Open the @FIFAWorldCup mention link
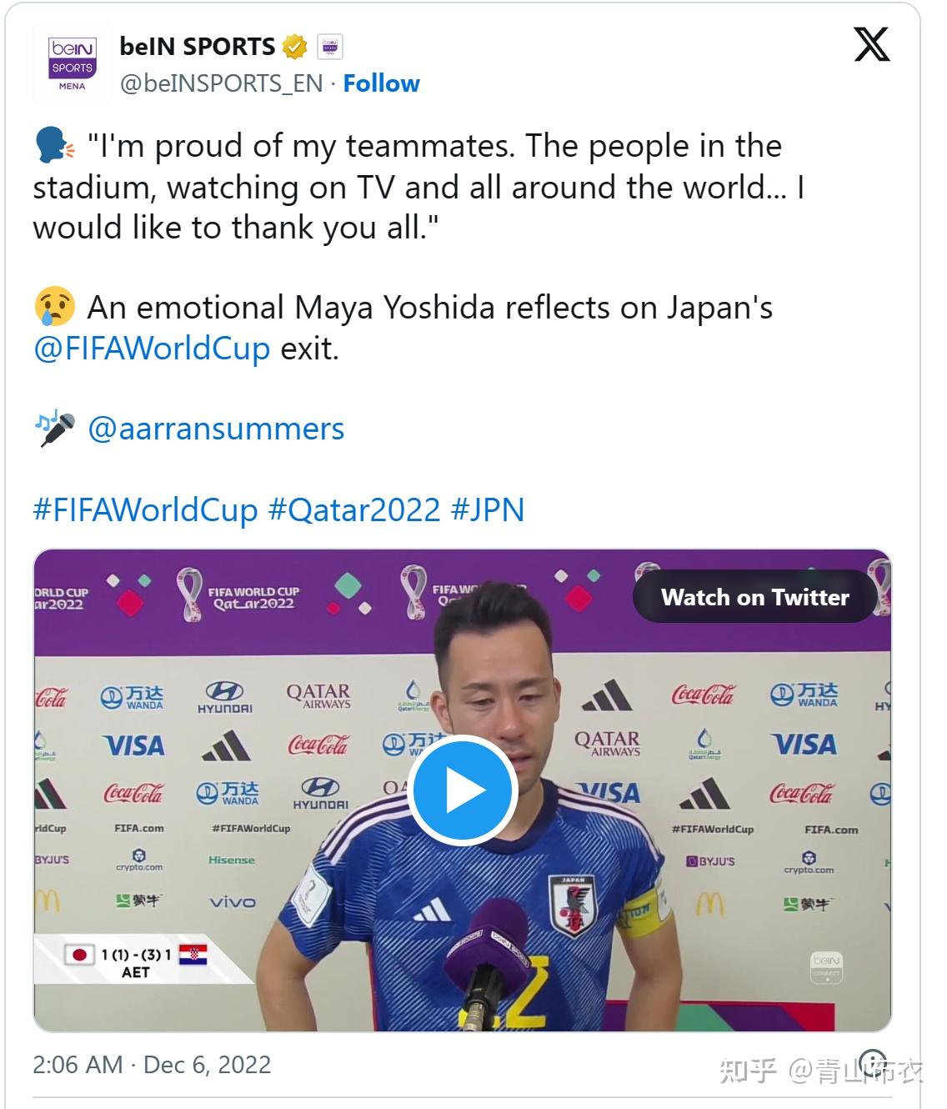947x1109 pixels. [152, 348]
